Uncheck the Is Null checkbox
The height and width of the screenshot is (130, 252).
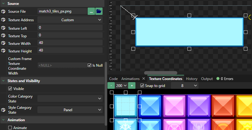pos(89,65)
